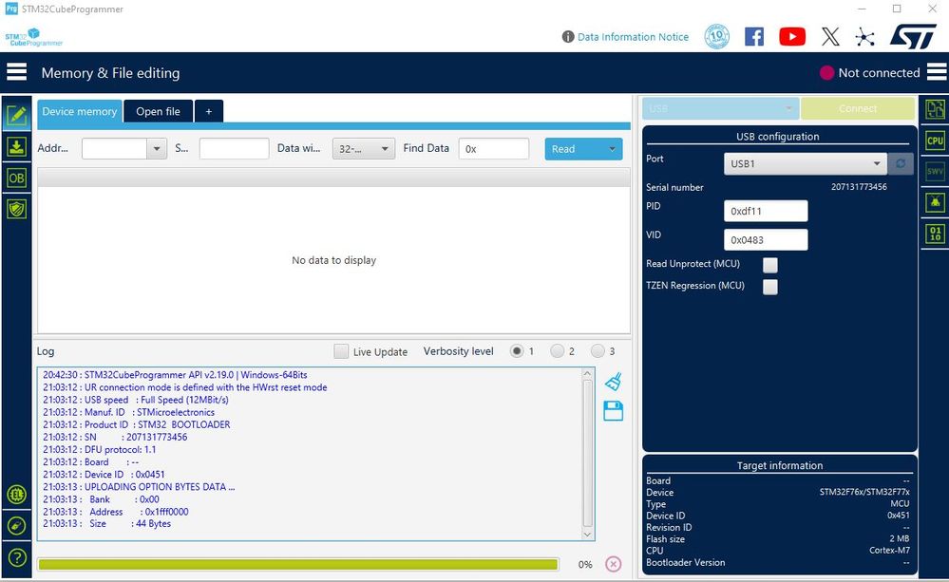This screenshot has width=949, height=582.
Task: Open the top icon in right sidebar
Action: click(x=935, y=109)
